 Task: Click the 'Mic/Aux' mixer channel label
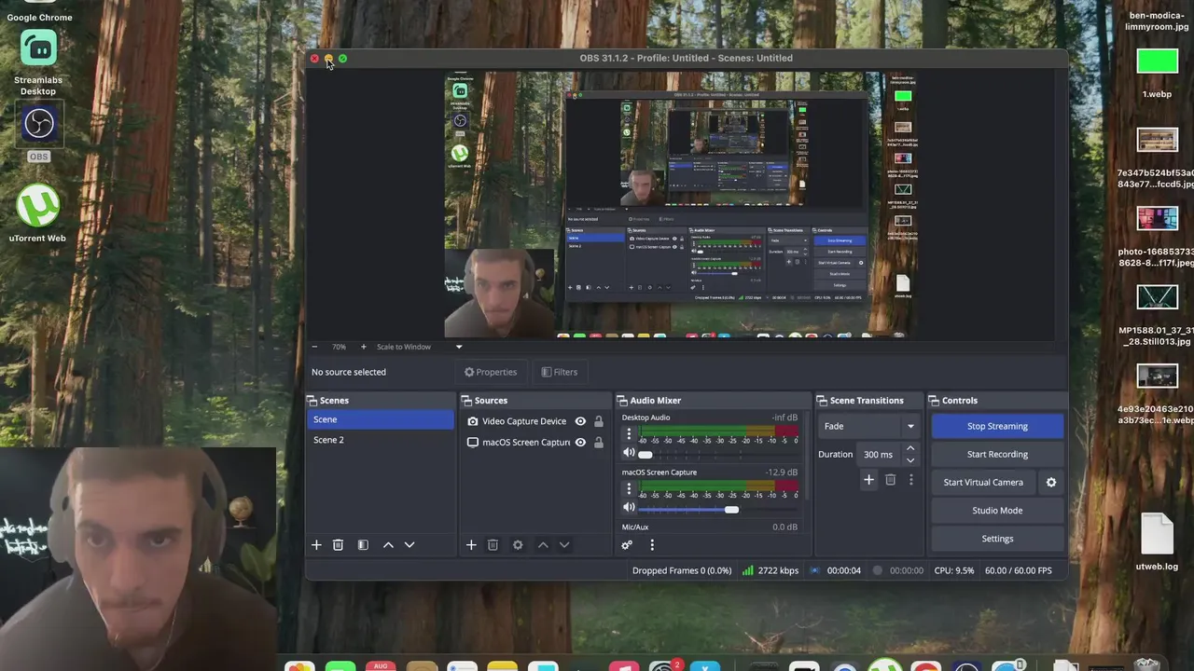point(635,527)
